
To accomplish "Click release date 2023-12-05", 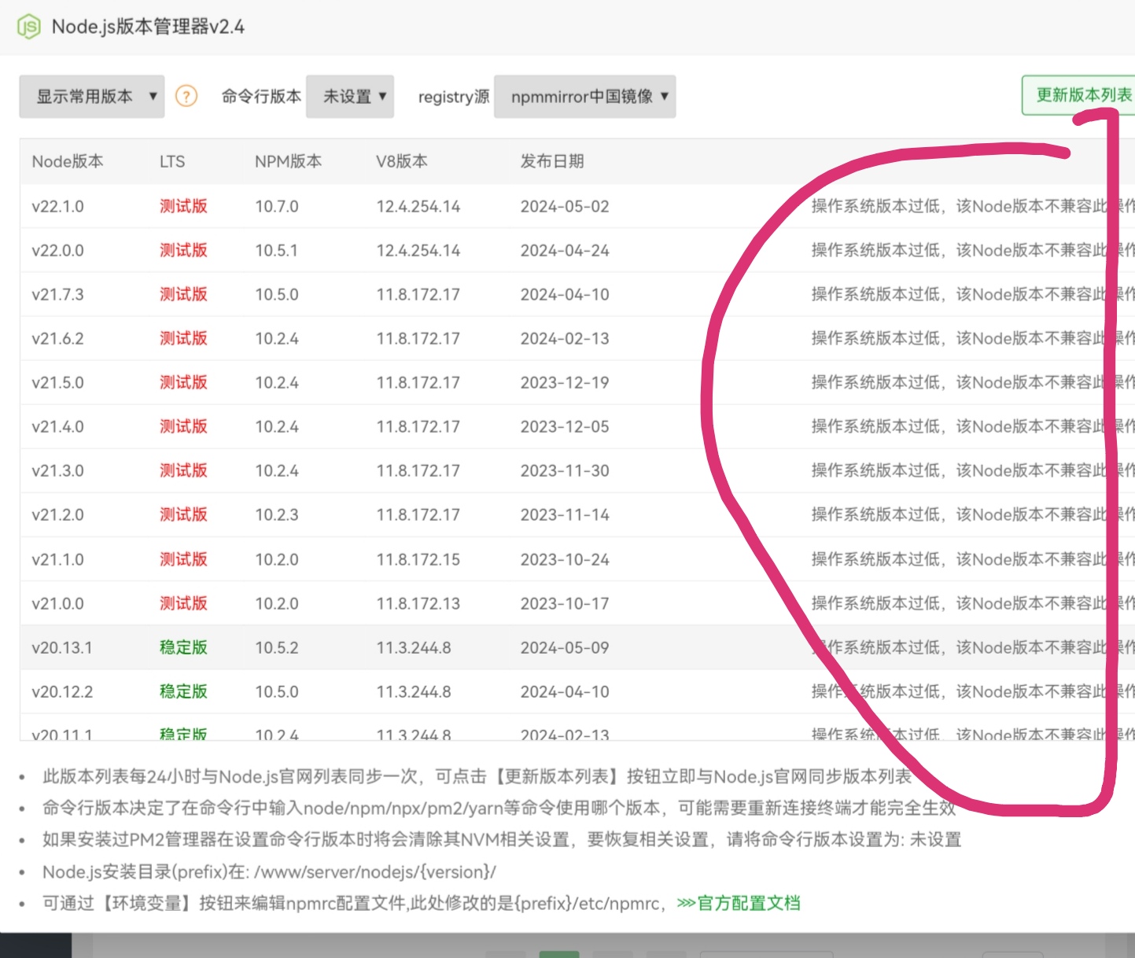I will tap(565, 426).
